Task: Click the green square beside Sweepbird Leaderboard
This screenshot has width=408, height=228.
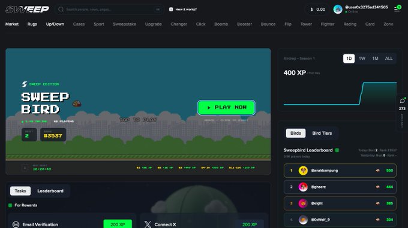Action: click(337, 150)
